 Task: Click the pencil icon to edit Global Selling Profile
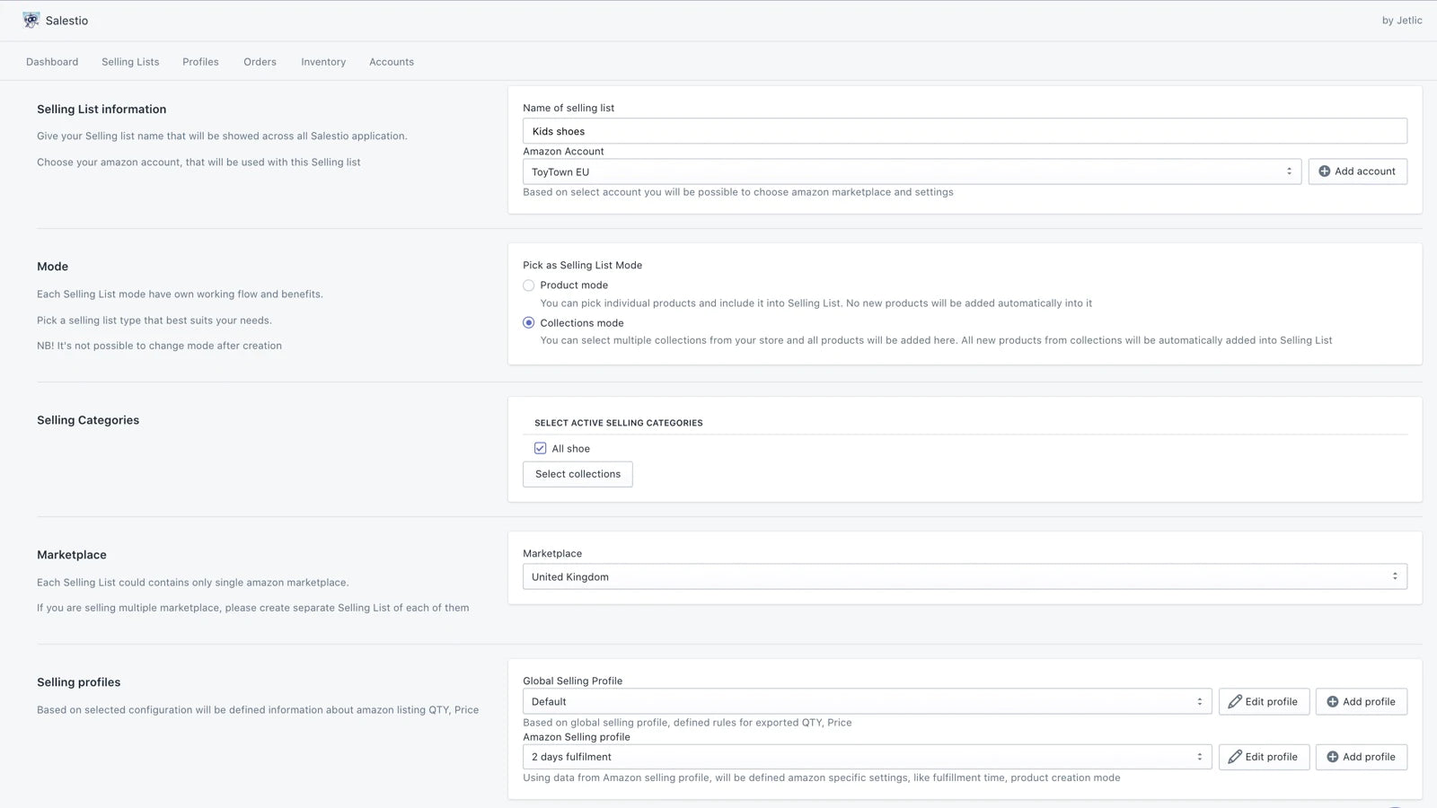pyautogui.click(x=1234, y=701)
